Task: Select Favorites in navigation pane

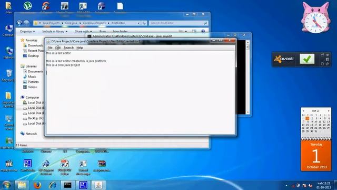Action: (x=29, y=40)
